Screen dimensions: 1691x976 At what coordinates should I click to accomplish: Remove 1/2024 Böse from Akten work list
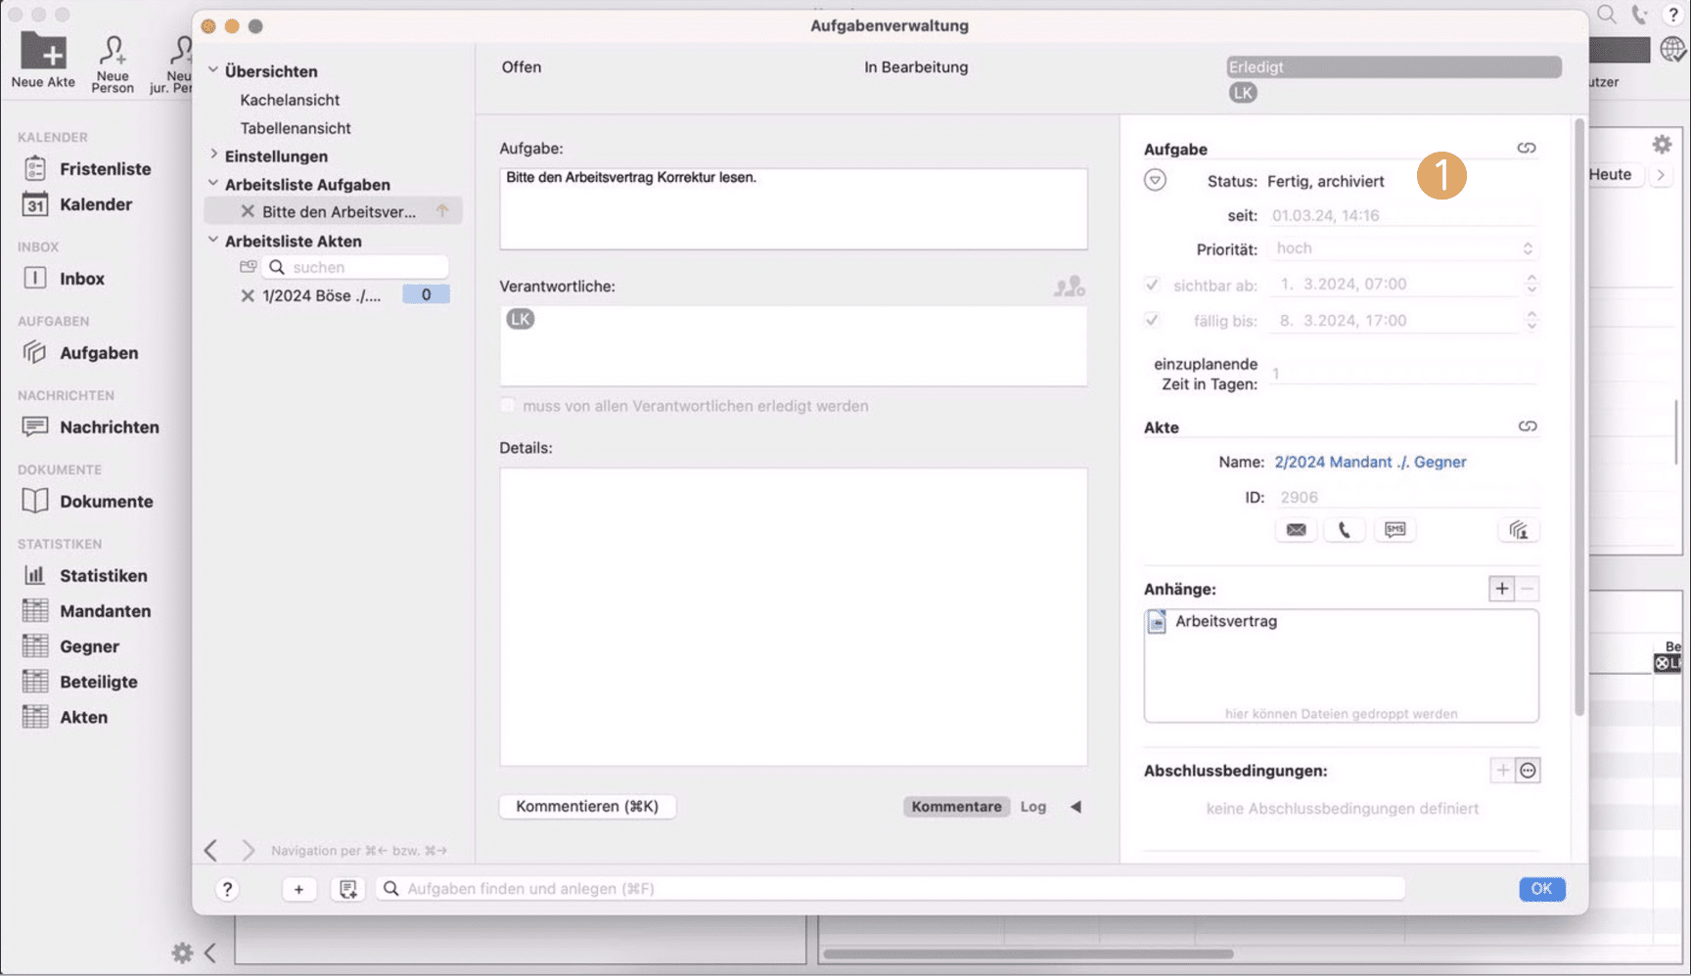click(x=248, y=295)
